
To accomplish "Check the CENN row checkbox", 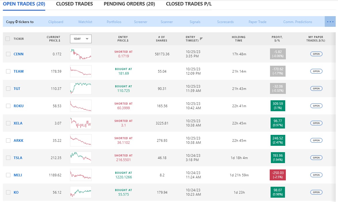I will tap(8, 54).
